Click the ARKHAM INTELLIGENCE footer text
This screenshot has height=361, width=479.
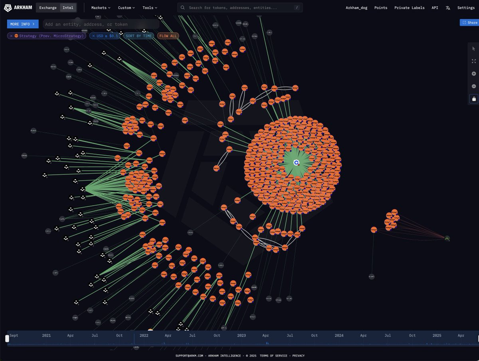[x=224, y=356]
